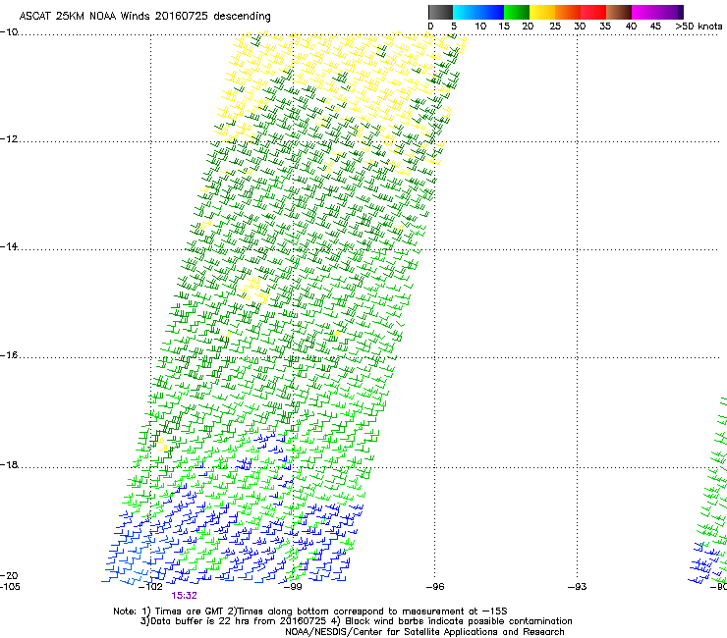Click the legend label '35'
Screen dimensions: 727x638
(605, 27)
